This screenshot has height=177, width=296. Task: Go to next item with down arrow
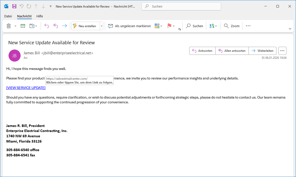43,7
